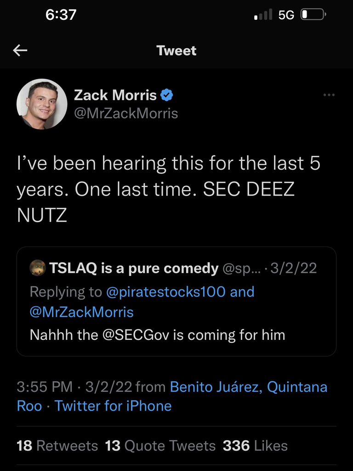Open the @MrZackMorris handle under name
Viewport: 353px width, 471px height.
126,114
